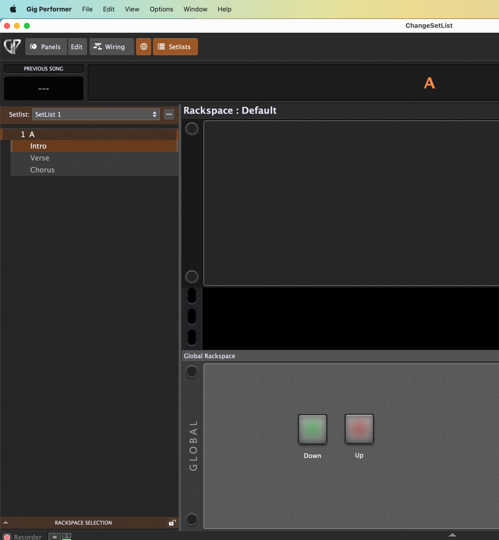Open the Window menu

195,9
